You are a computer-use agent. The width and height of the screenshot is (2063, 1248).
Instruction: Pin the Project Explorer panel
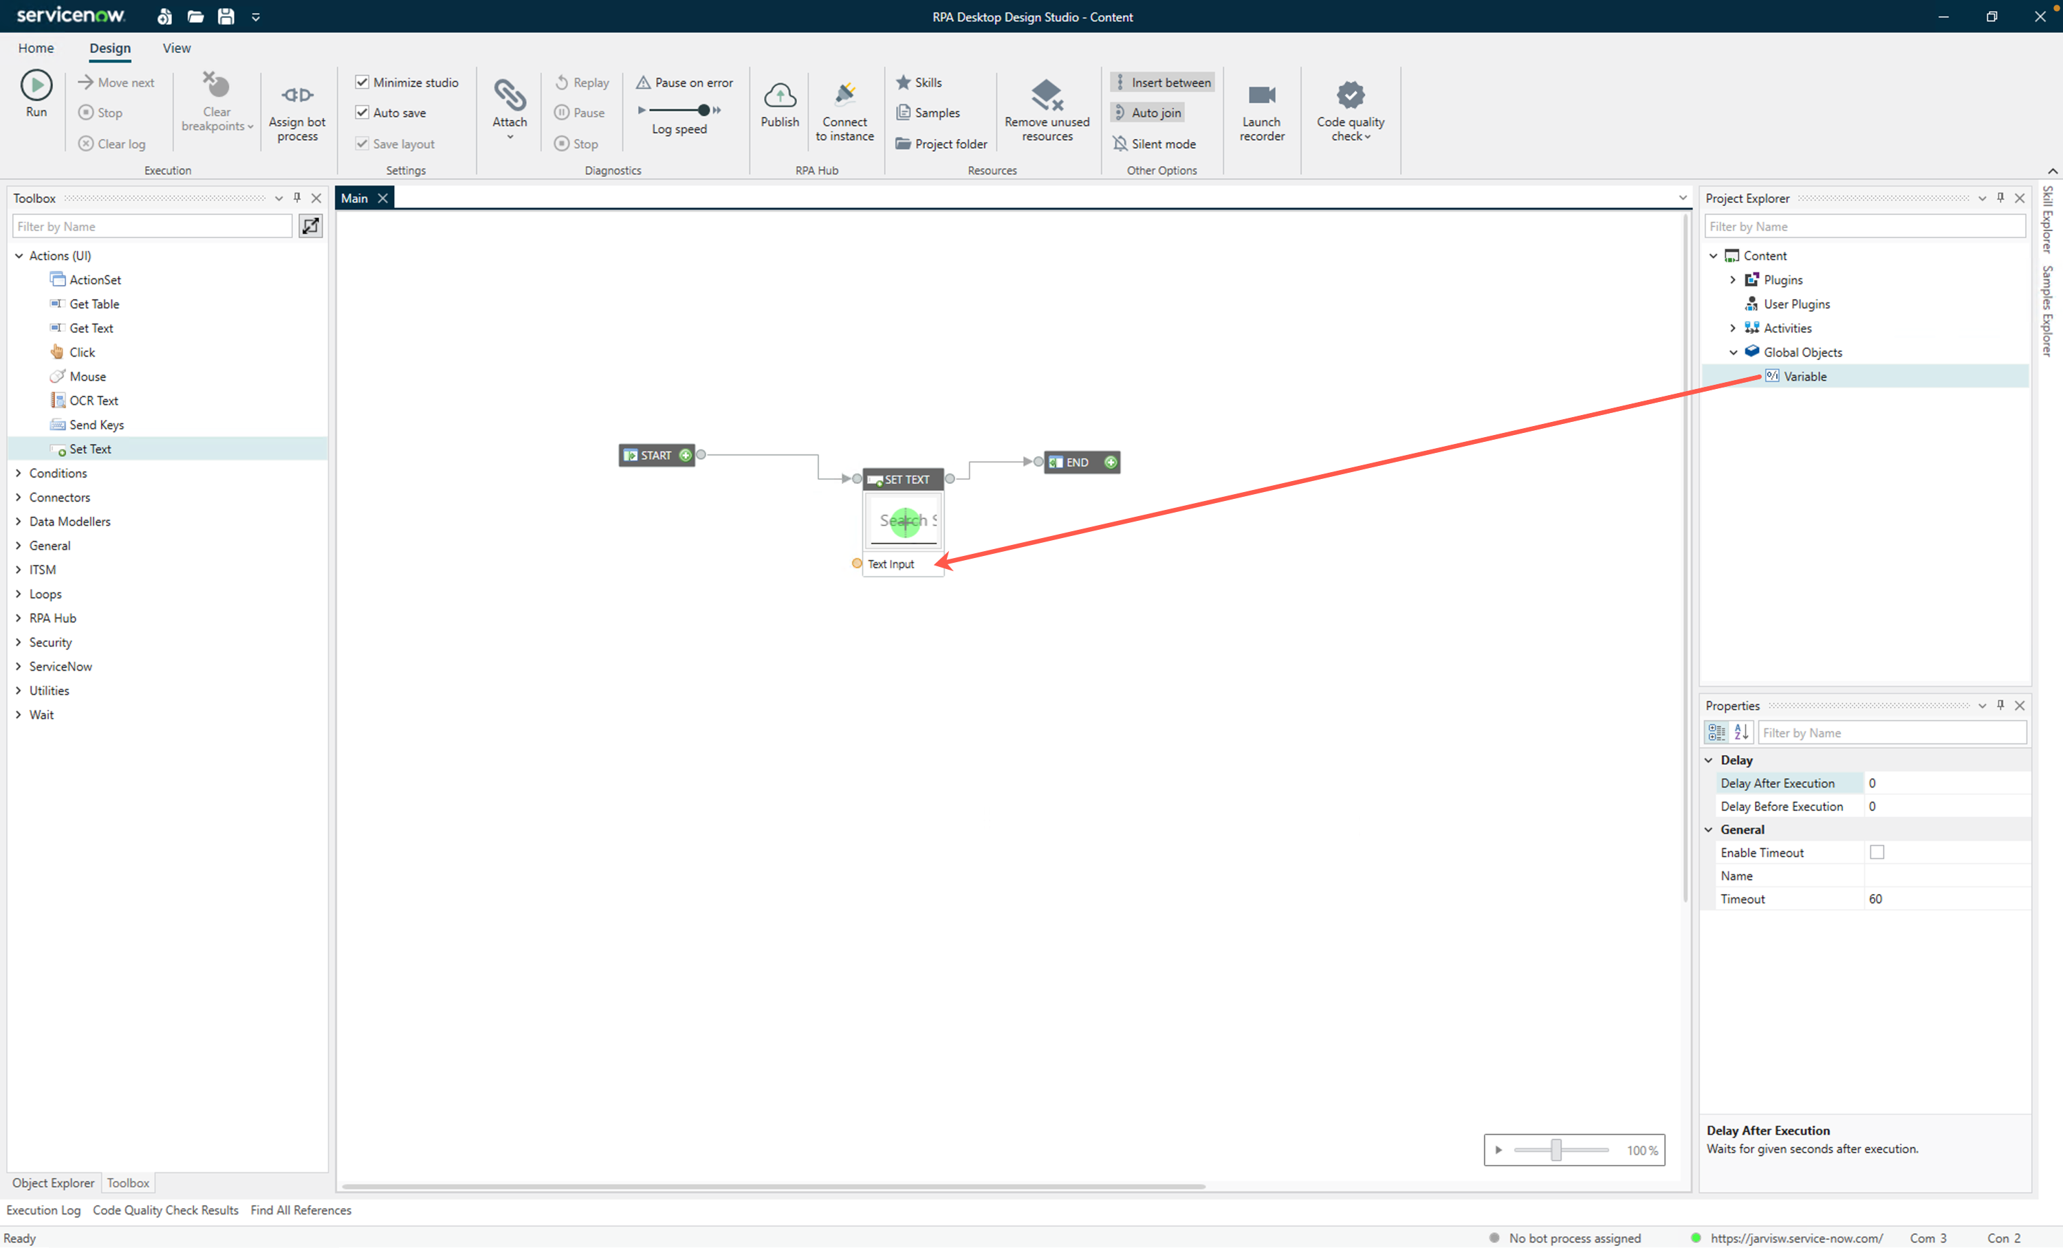click(x=2000, y=198)
